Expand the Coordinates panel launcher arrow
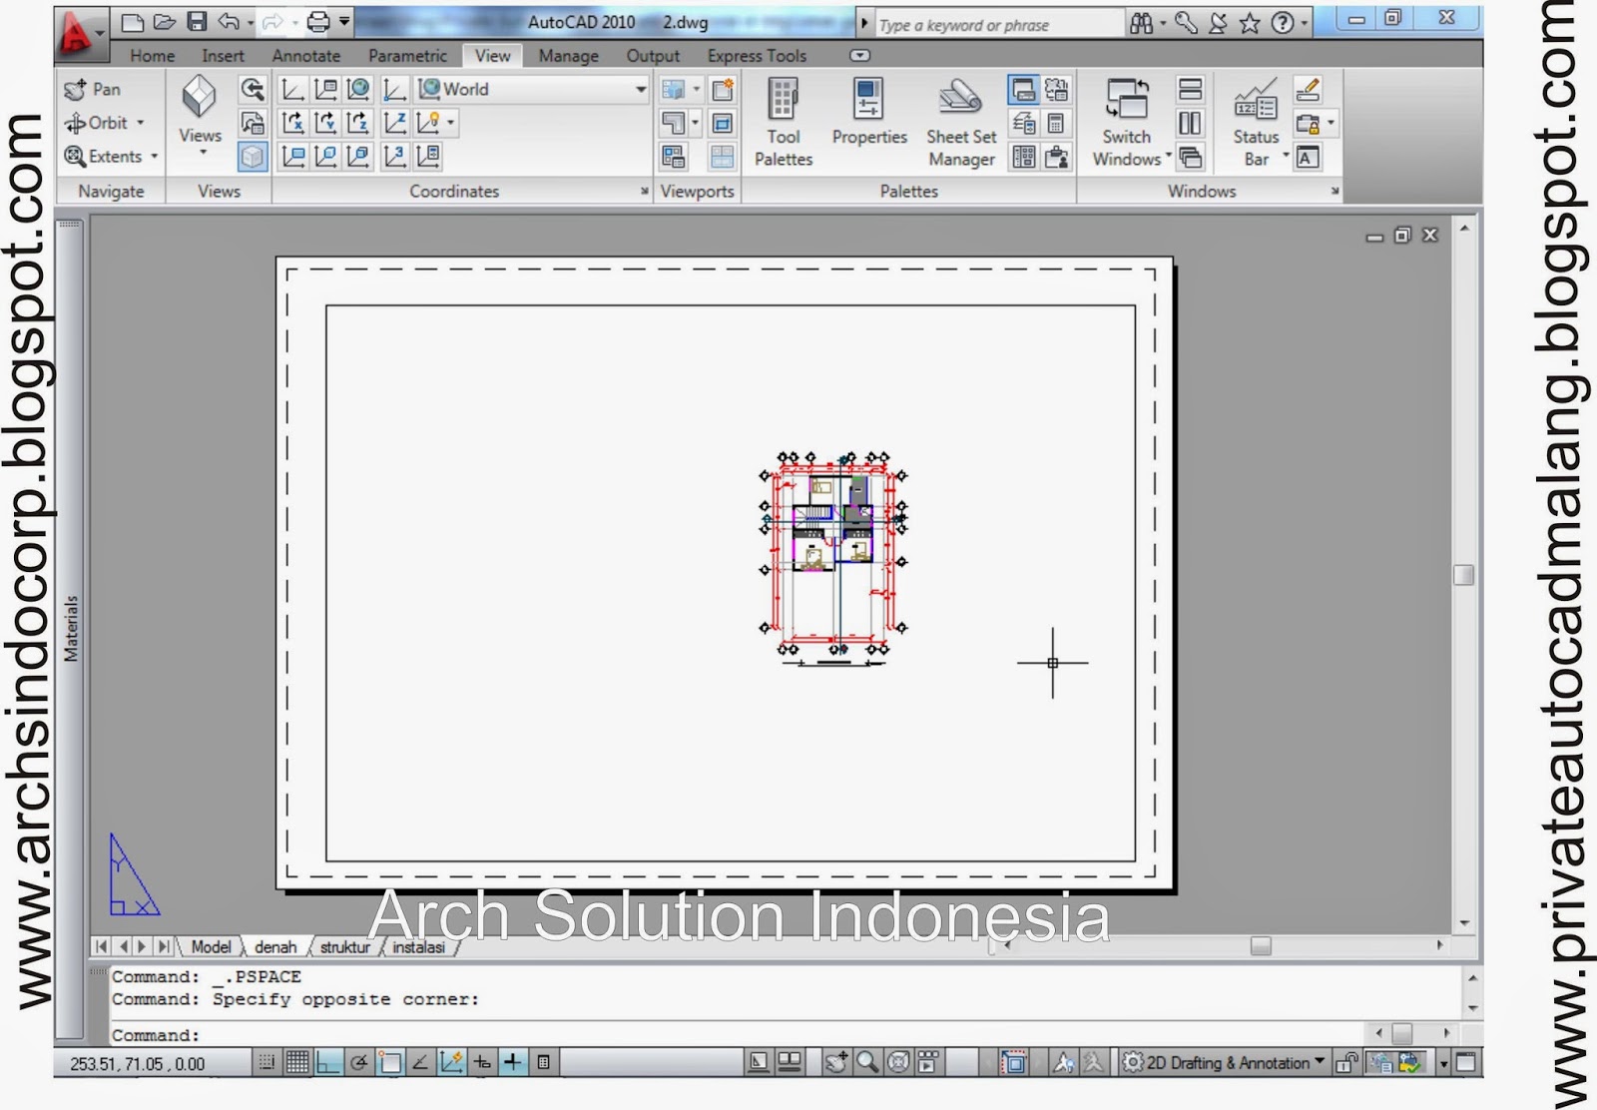This screenshot has height=1110, width=1597. tap(644, 191)
